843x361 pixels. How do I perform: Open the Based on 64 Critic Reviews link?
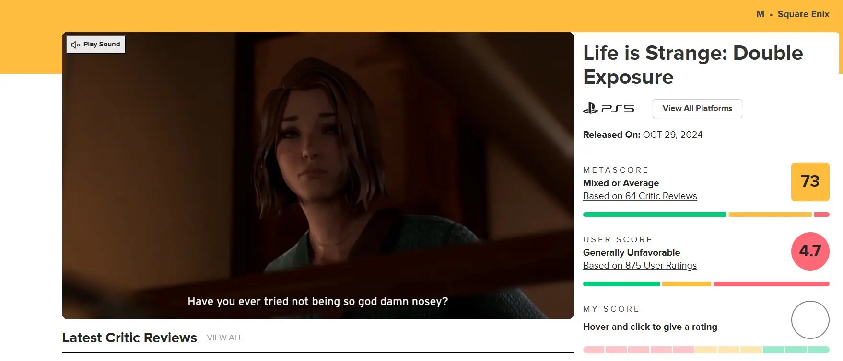(x=640, y=196)
